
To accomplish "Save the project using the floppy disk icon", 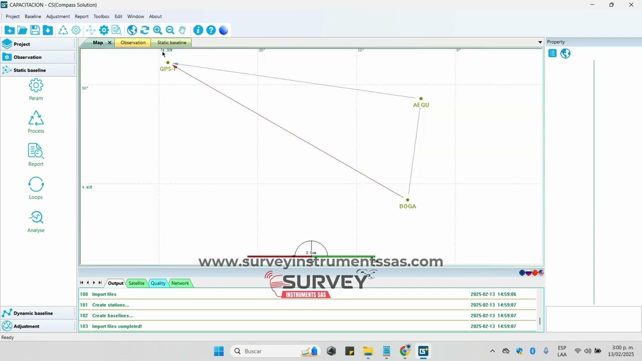I will point(35,30).
